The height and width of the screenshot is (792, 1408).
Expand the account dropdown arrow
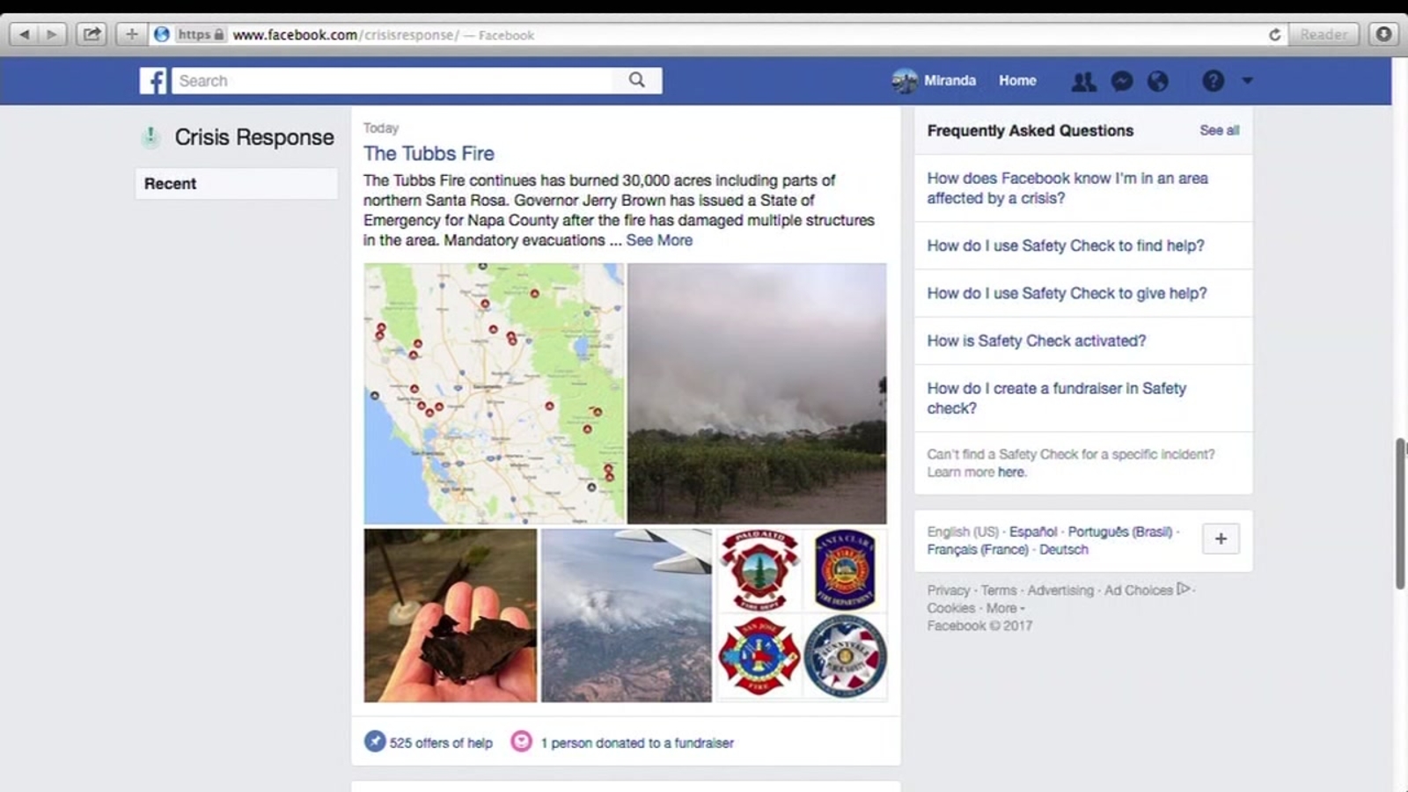point(1247,80)
